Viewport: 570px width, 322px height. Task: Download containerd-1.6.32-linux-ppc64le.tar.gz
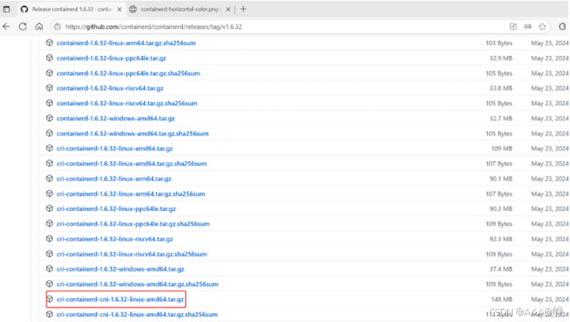[x=111, y=58]
